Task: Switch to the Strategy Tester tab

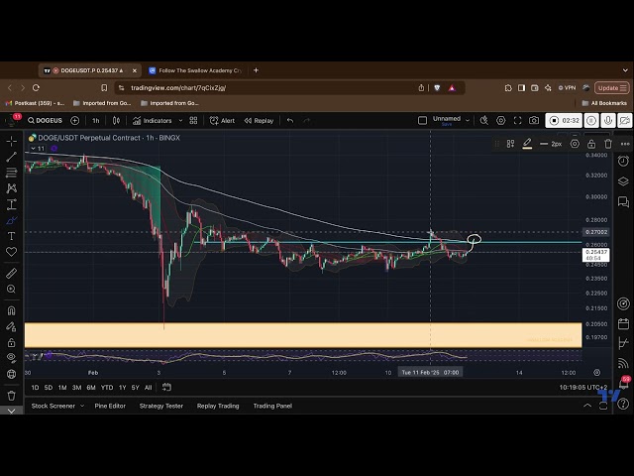Action: [x=160, y=406]
